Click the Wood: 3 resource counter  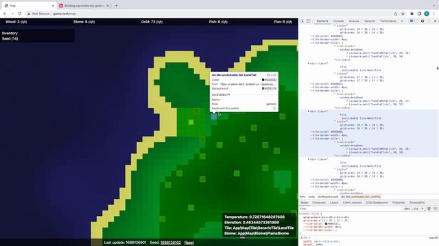16,22
